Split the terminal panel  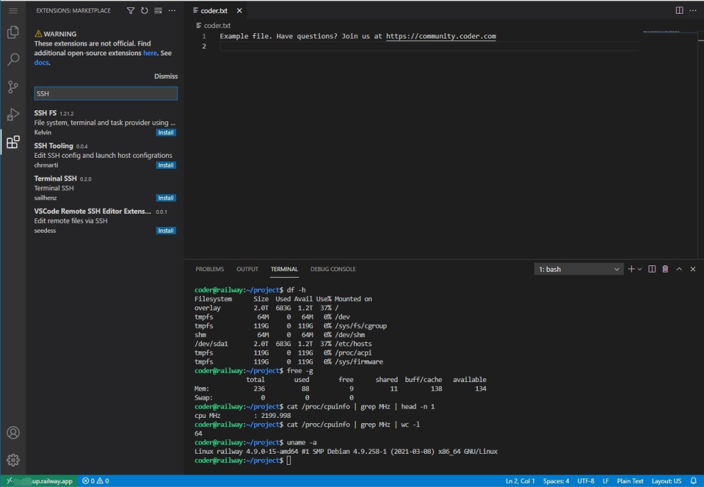pyautogui.click(x=651, y=269)
